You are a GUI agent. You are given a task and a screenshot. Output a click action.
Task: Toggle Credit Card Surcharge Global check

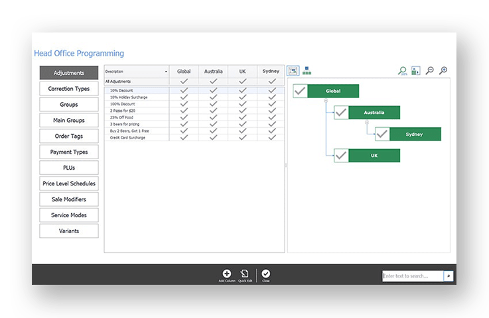tap(184, 137)
